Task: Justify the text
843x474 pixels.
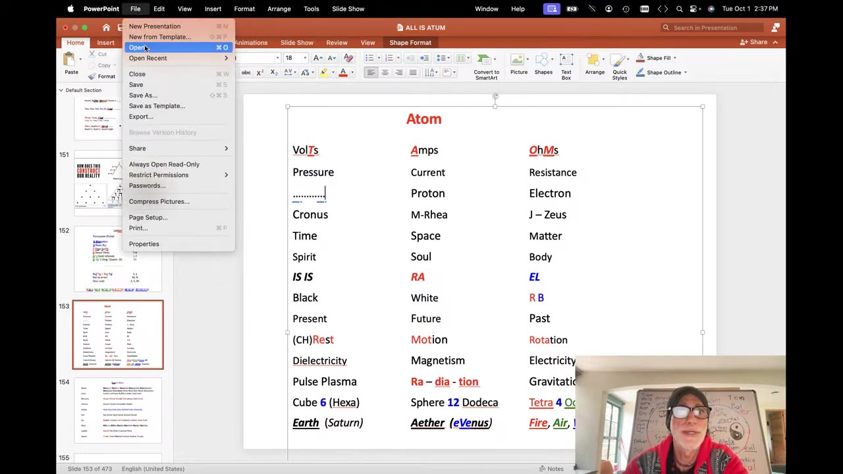Action: [x=413, y=72]
